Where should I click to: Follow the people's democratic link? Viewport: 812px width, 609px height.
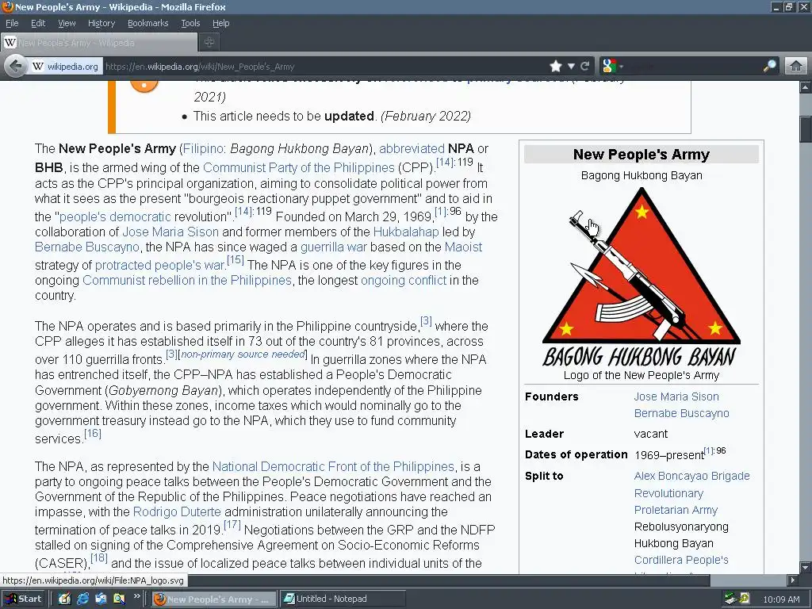(x=115, y=216)
